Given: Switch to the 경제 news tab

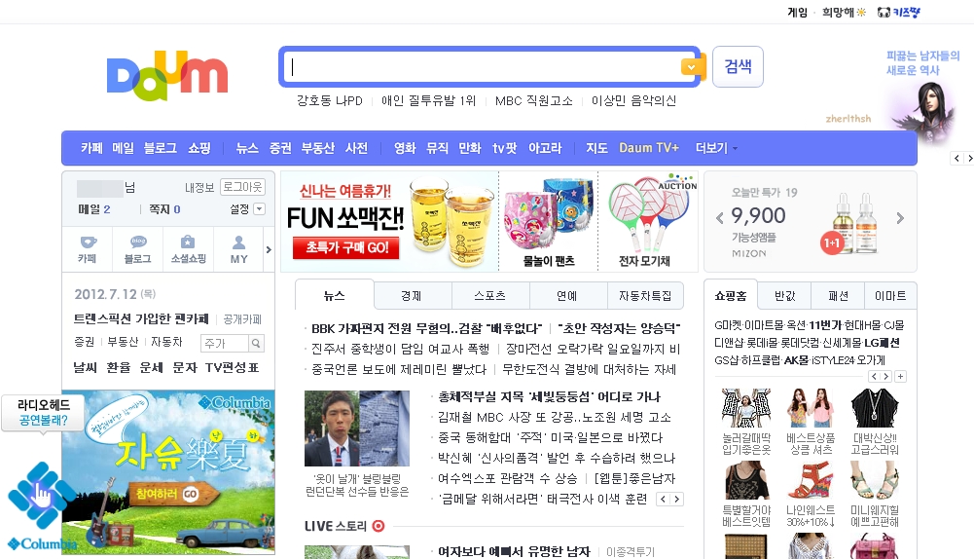Looking at the screenshot, I should click(412, 296).
